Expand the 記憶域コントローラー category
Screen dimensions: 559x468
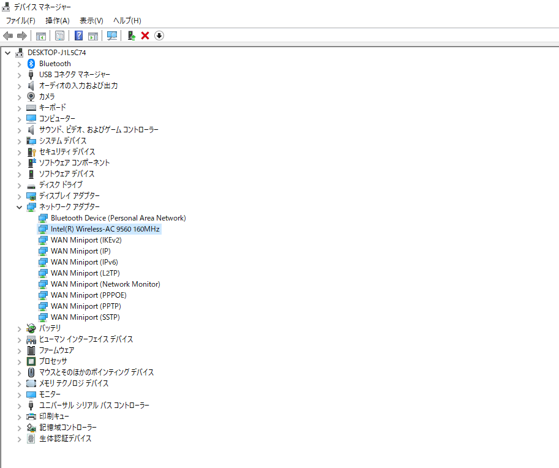[x=19, y=428]
